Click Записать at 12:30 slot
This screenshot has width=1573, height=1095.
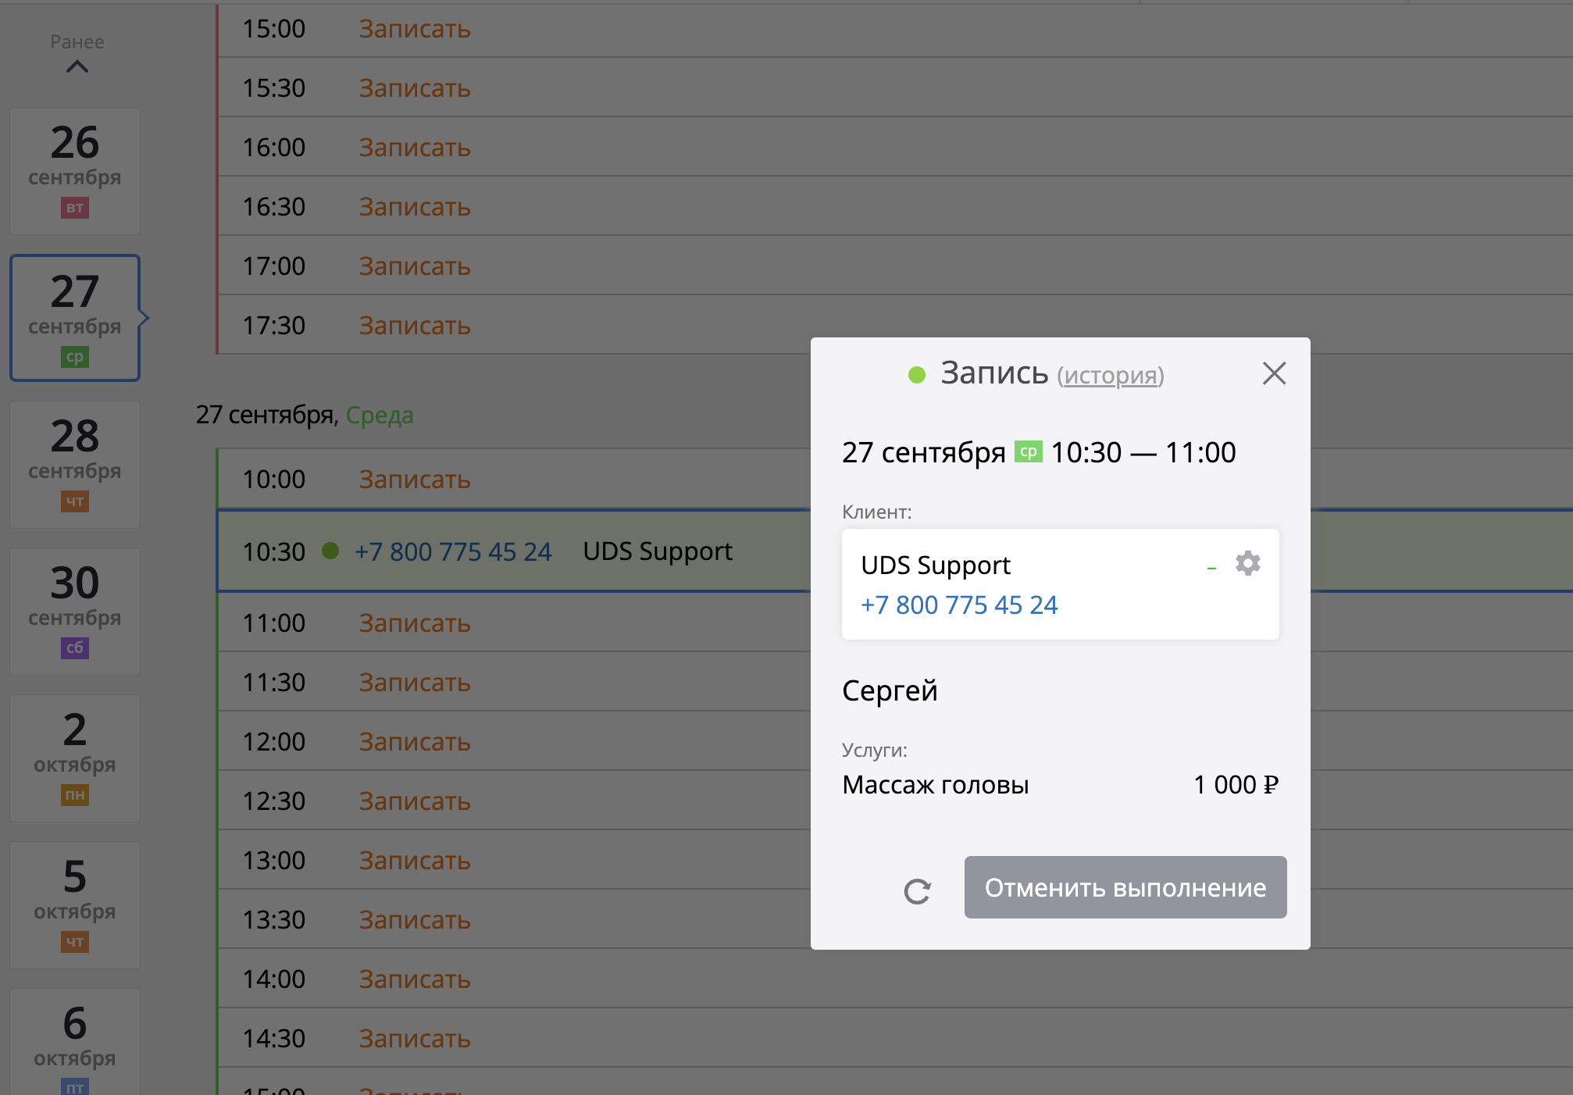coord(415,801)
